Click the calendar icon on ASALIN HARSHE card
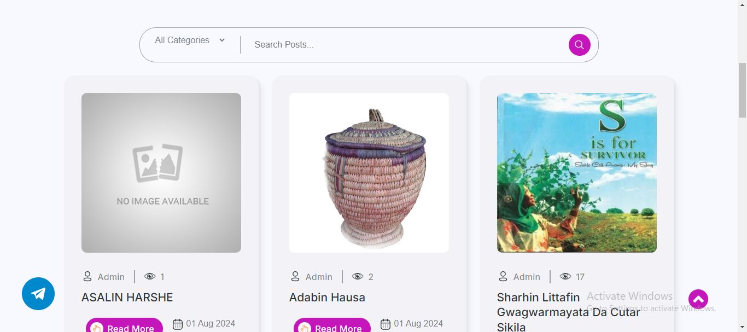The height and width of the screenshot is (332, 747). point(178,324)
